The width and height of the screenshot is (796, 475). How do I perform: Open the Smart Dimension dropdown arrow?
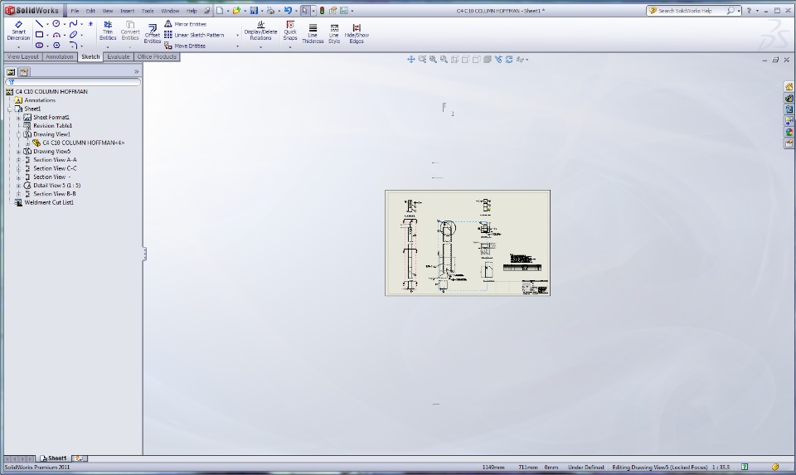click(x=18, y=46)
